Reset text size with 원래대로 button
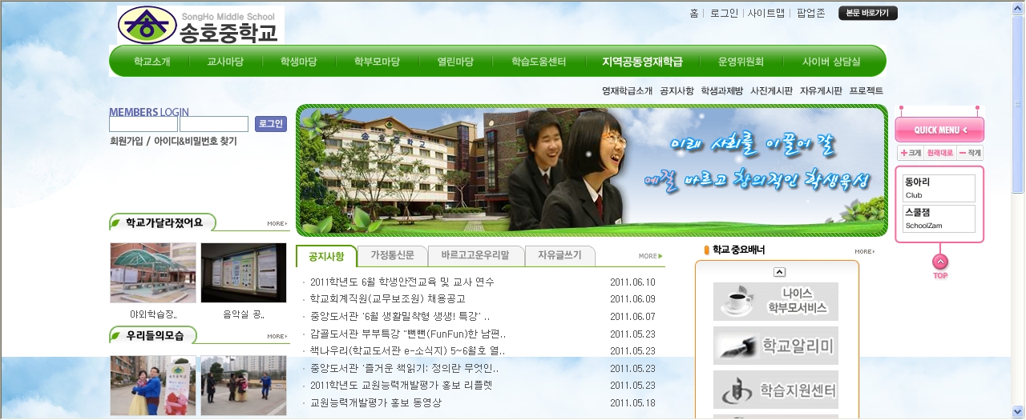1026x420 pixels. pos(939,153)
